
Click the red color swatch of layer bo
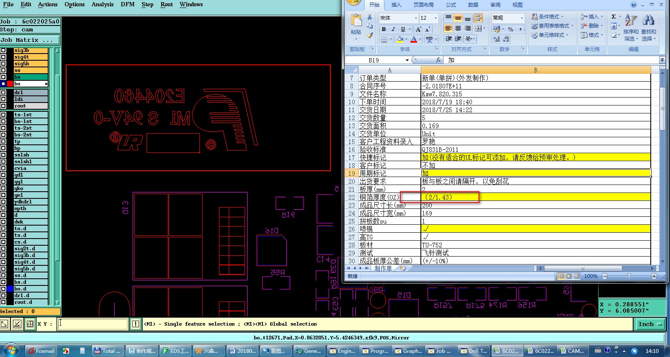click(x=10, y=84)
